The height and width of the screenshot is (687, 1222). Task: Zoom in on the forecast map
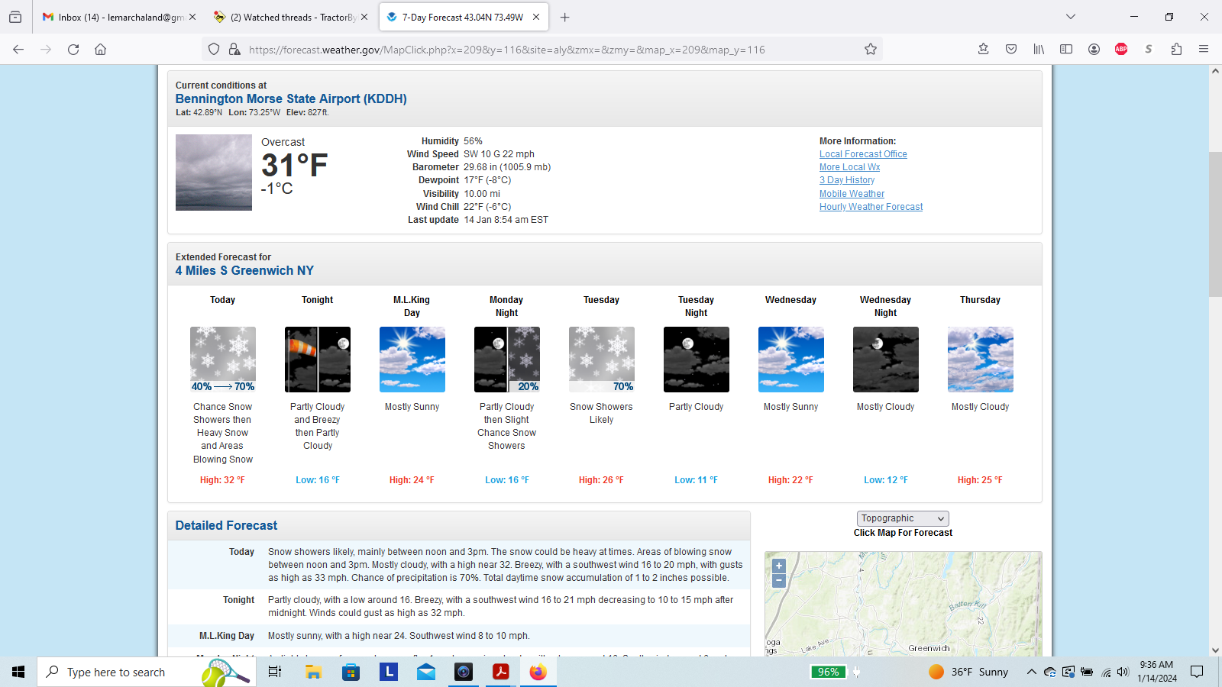click(779, 566)
